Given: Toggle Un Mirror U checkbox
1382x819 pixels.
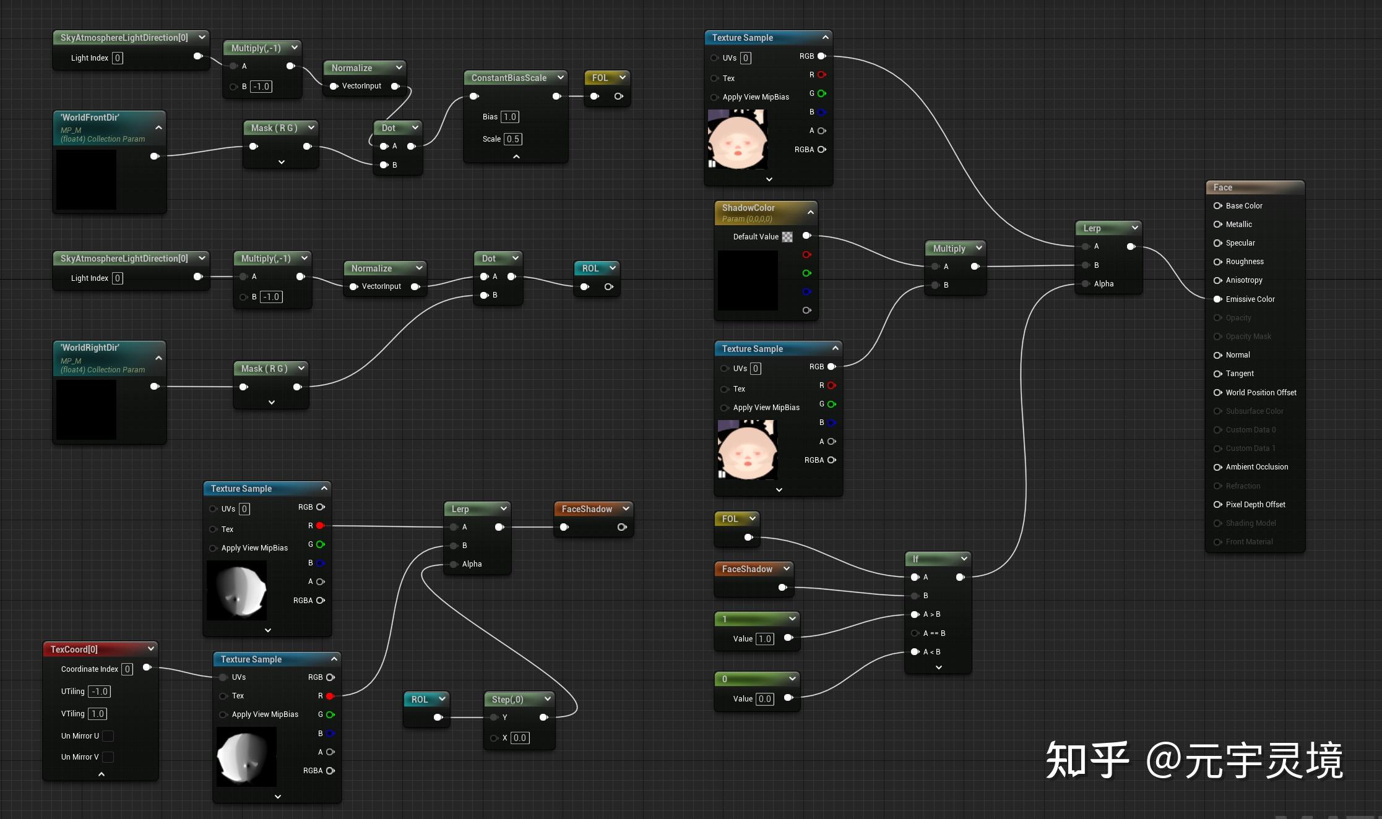Looking at the screenshot, I should click(x=108, y=736).
